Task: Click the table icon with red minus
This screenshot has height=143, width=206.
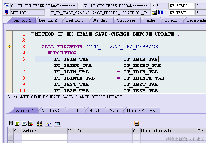Action: point(31,123)
